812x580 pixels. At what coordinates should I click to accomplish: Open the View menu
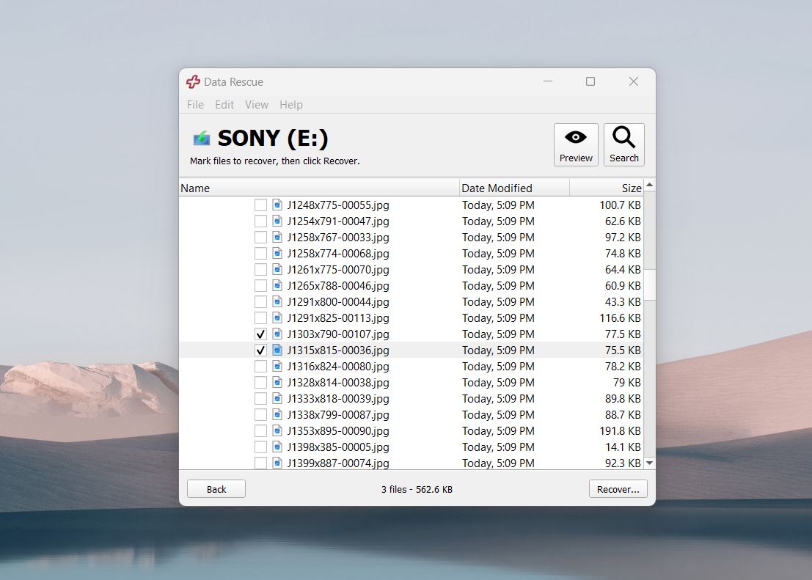[x=256, y=105]
